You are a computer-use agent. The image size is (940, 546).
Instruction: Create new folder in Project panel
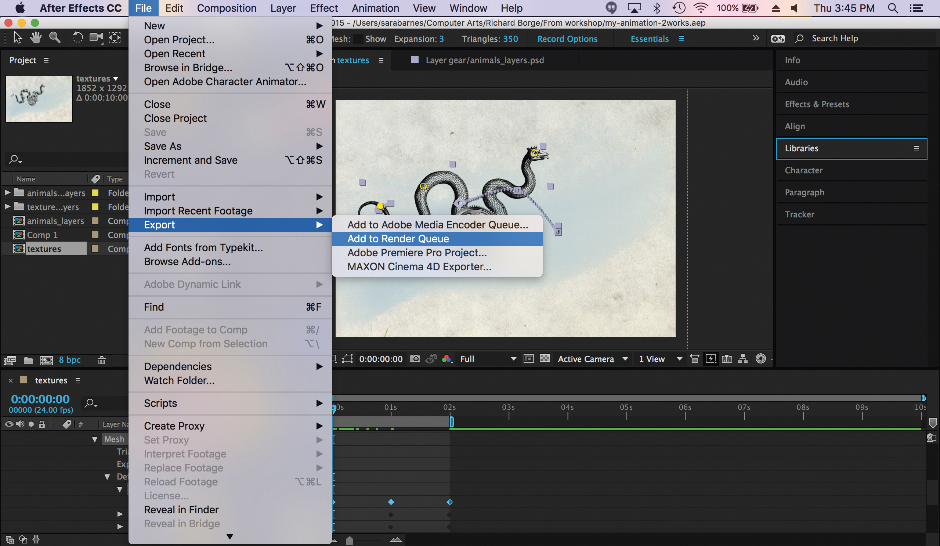point(28,360)
